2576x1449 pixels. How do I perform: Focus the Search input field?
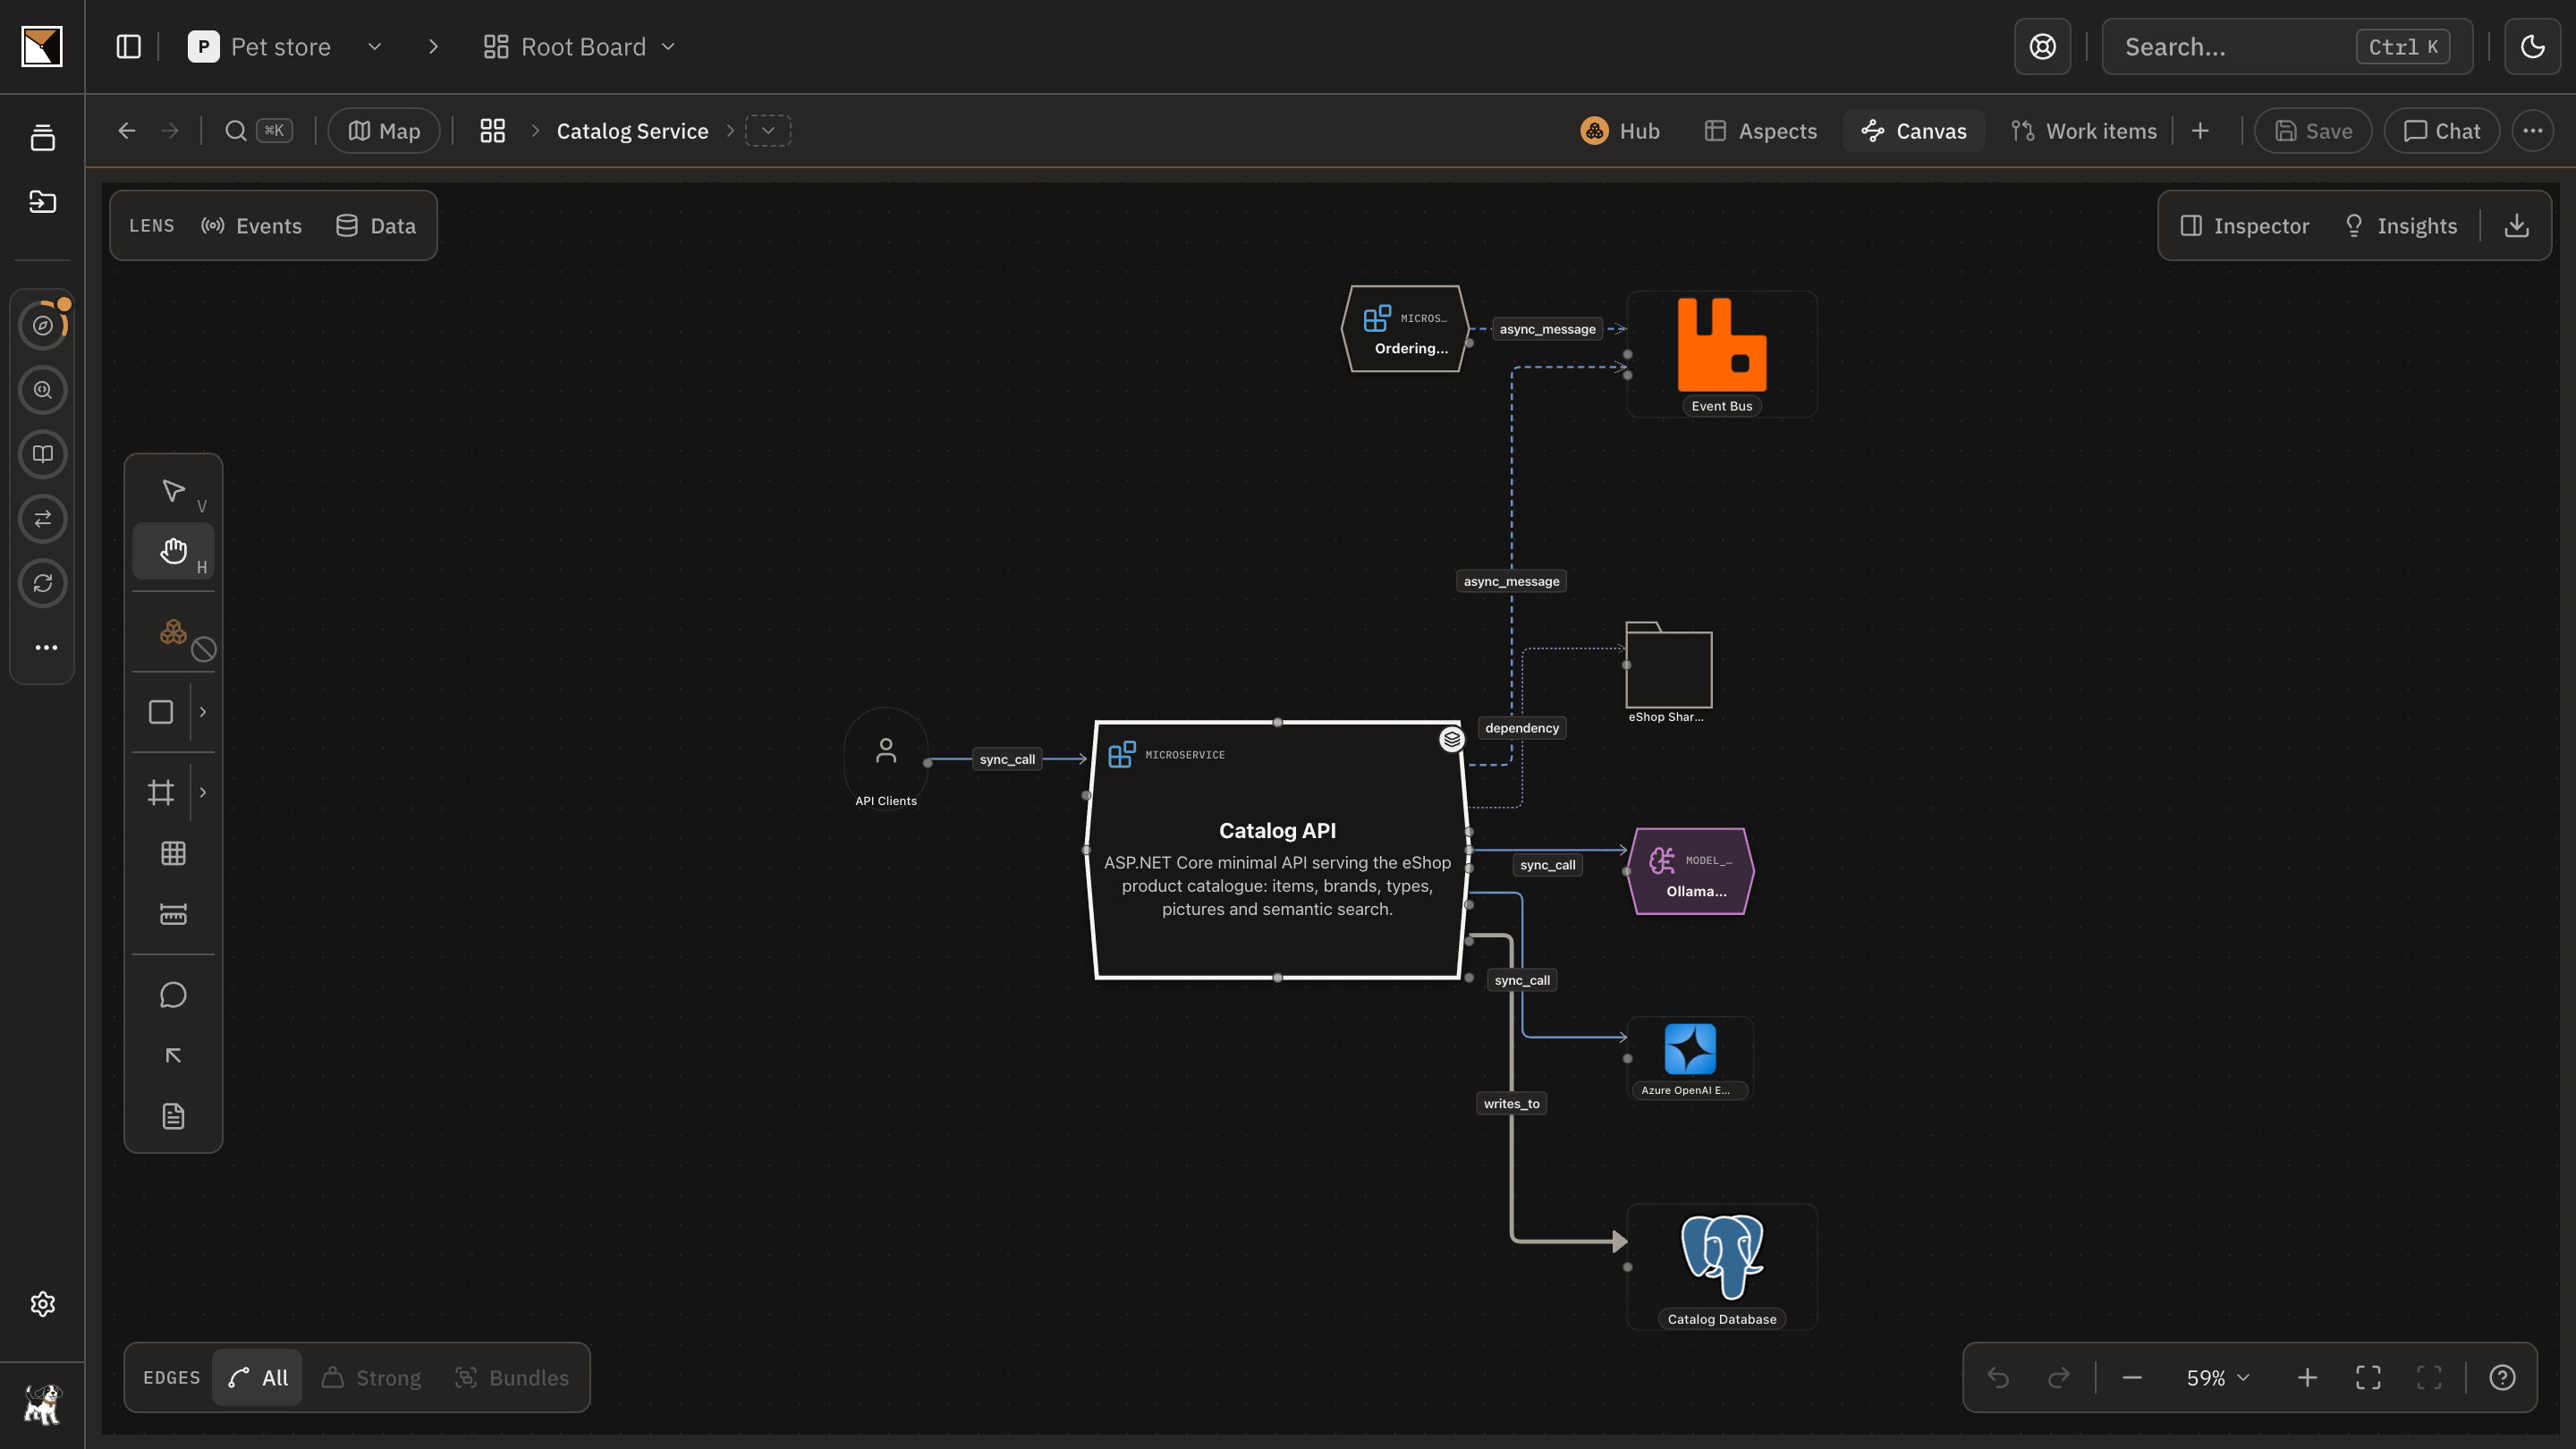(x=2287, y=47)
